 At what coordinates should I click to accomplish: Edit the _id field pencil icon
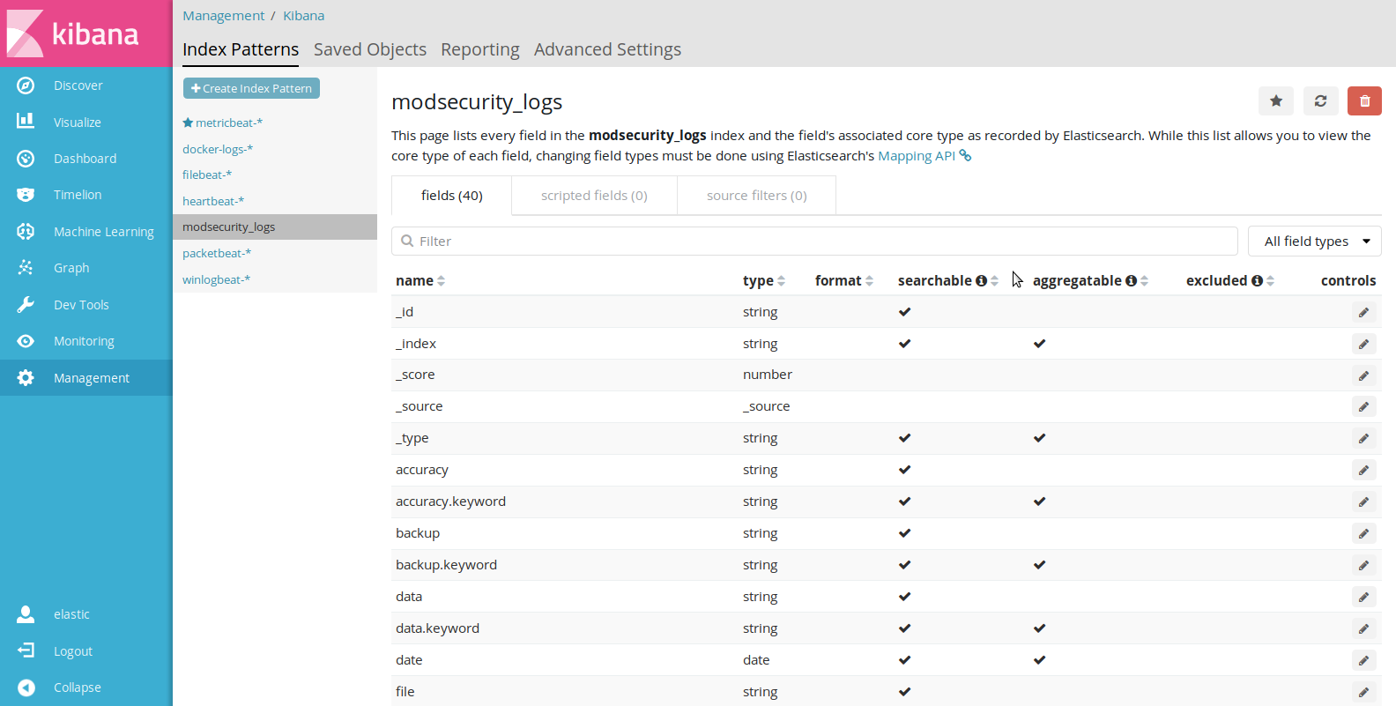1363,312
